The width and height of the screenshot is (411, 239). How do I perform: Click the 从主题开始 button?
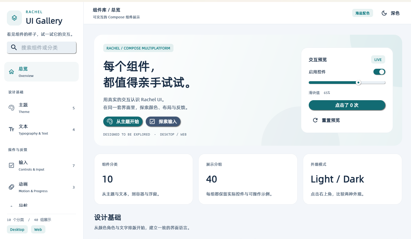pyautogui.click(x=123, y=121)
